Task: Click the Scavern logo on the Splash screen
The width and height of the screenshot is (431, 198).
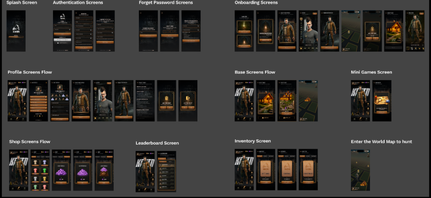Action: [x=16, y=28]
